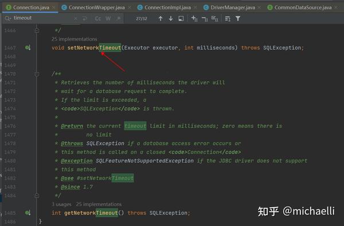Switch to ConnectionWrapper.java tab
Image resolution: width=344 pixels, height=226 pixels.
(x=96, y=7)
